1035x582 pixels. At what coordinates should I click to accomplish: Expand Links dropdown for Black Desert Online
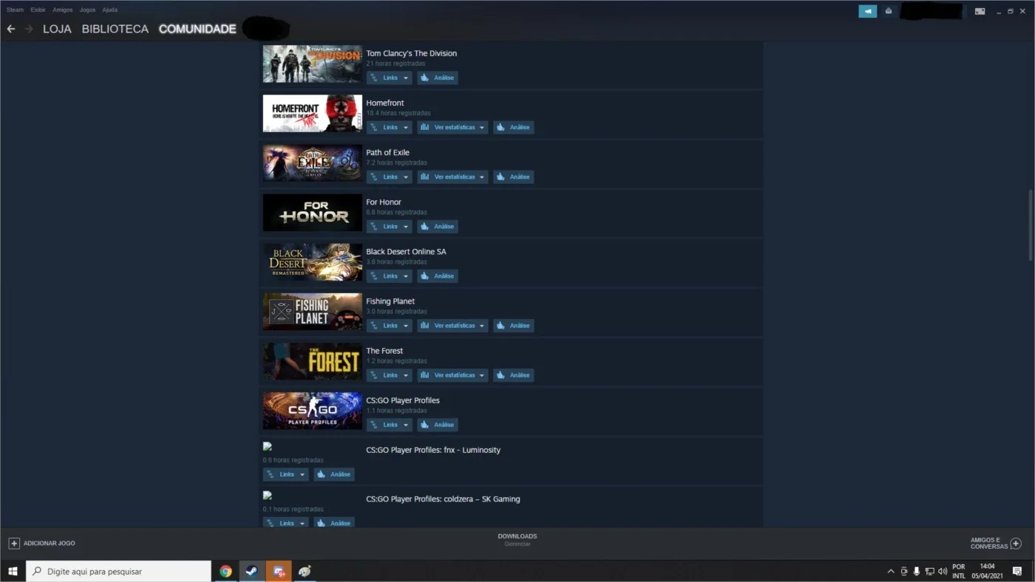click(389, 275)
